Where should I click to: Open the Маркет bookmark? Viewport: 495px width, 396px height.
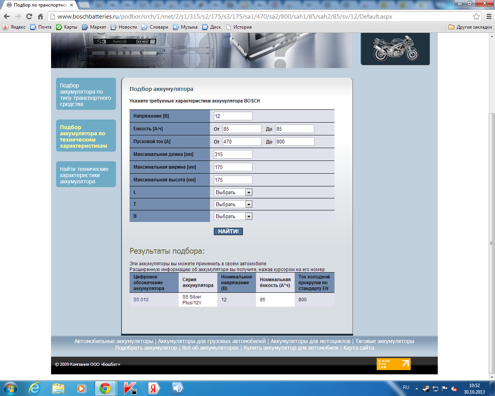(94, 27)
